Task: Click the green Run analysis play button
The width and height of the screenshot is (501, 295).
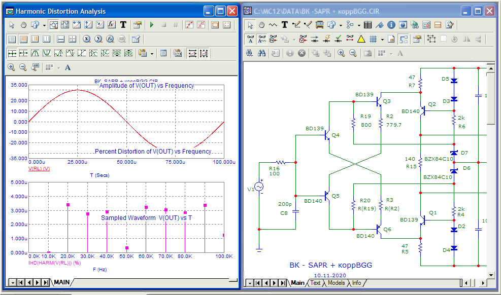Action: 151,24
